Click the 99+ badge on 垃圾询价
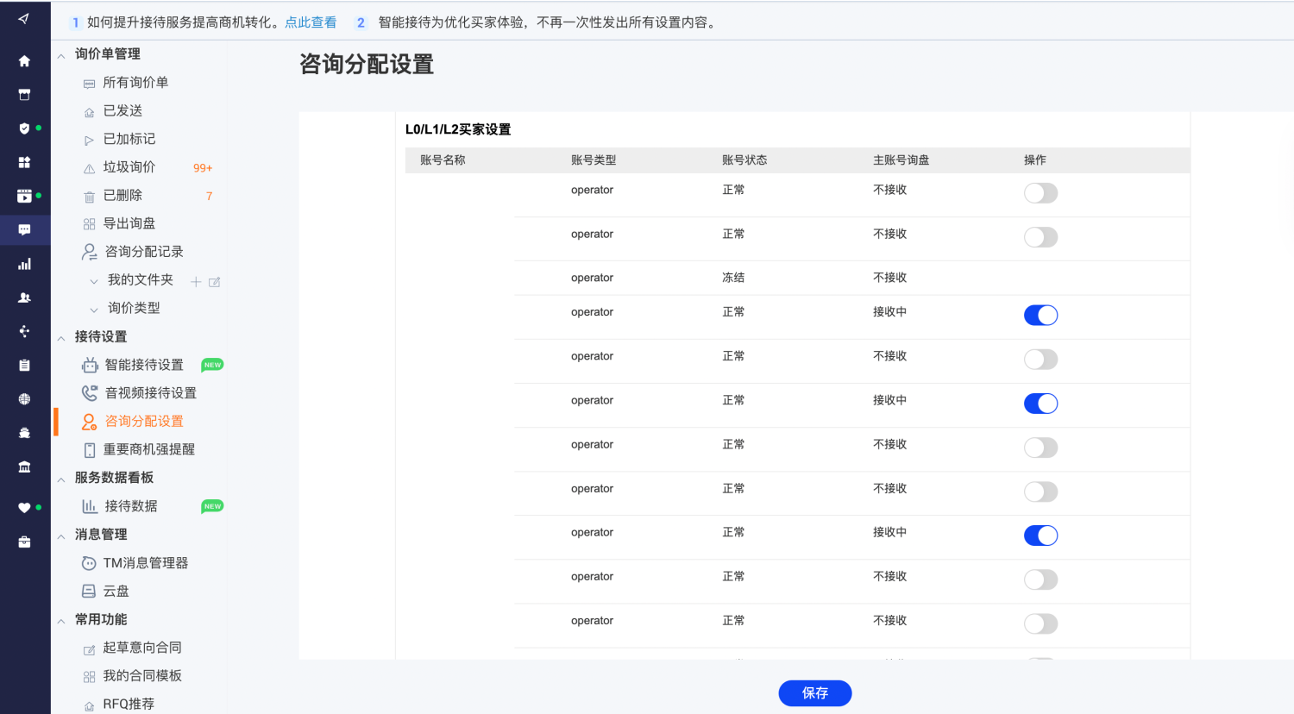Viewport: 1294px width, 714px height. click(203, 168)
